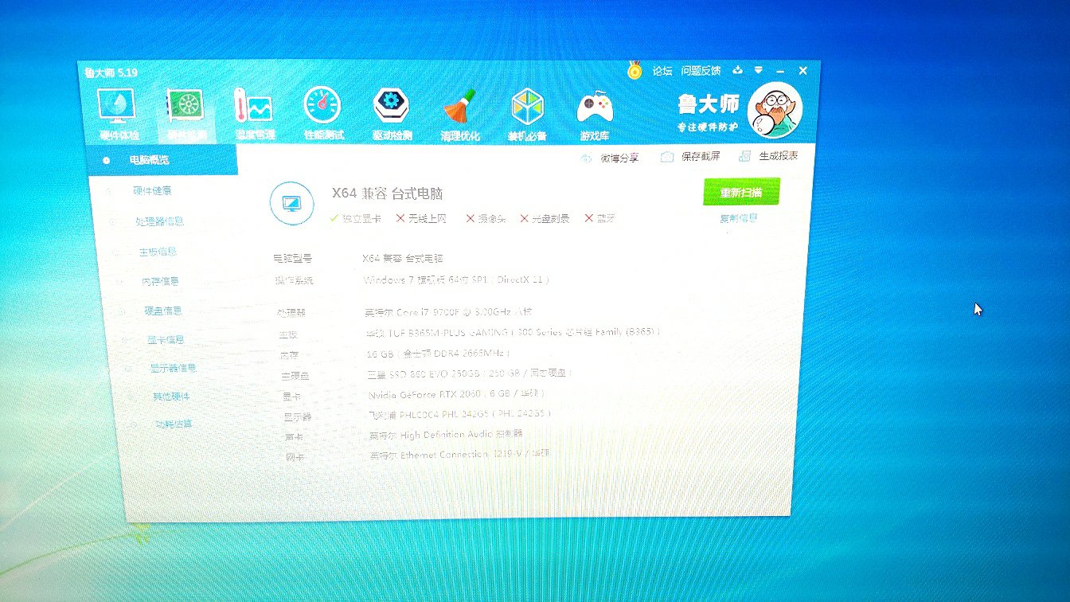Click the green 重新扫描 rescan button
Image resolution: width=1070 pixels, height=602 pixels.
click(740, 193)
